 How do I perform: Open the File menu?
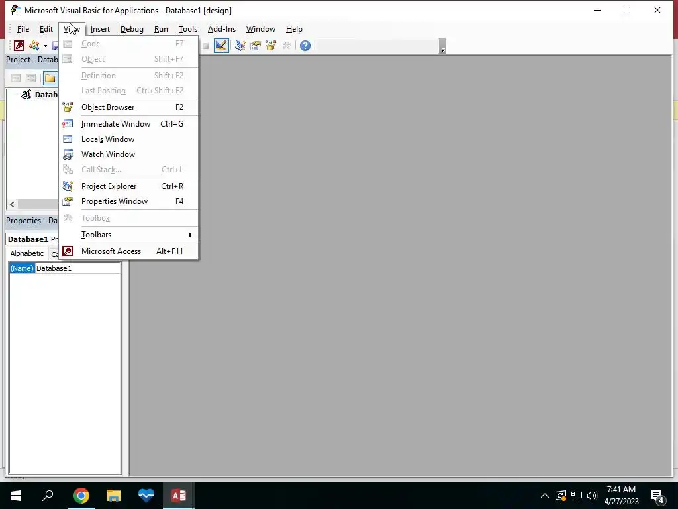pos(23,29)
